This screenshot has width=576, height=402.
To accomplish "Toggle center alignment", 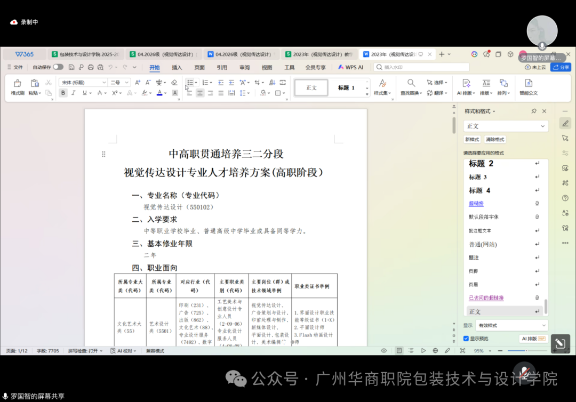I will [x=200, y=93].
